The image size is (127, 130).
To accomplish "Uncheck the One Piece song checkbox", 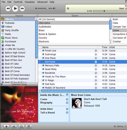I will pyautogui.click(x=43, y=58).
